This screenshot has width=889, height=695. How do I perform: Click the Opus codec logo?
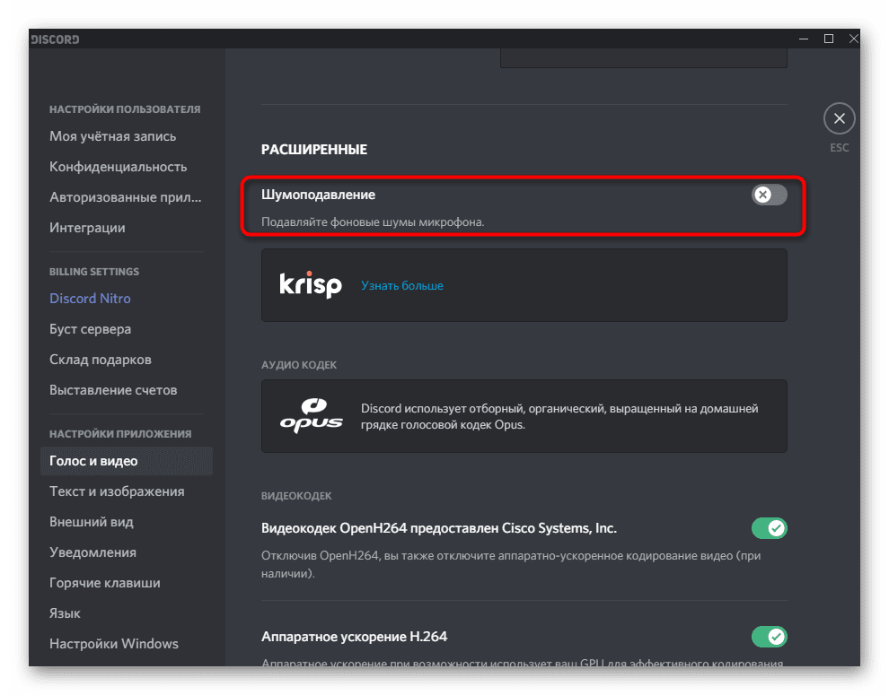(312, 416)
